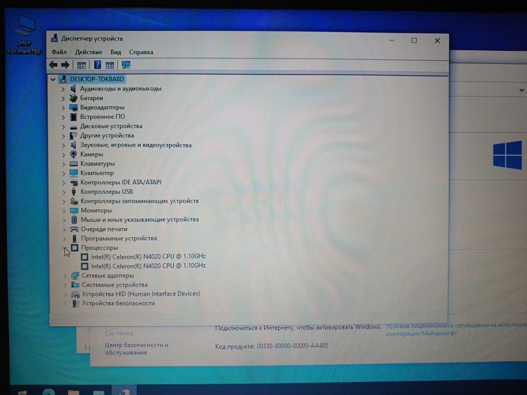527x395 pixels.
Task: Select the Очереди печати label
Action: point(104,229)
